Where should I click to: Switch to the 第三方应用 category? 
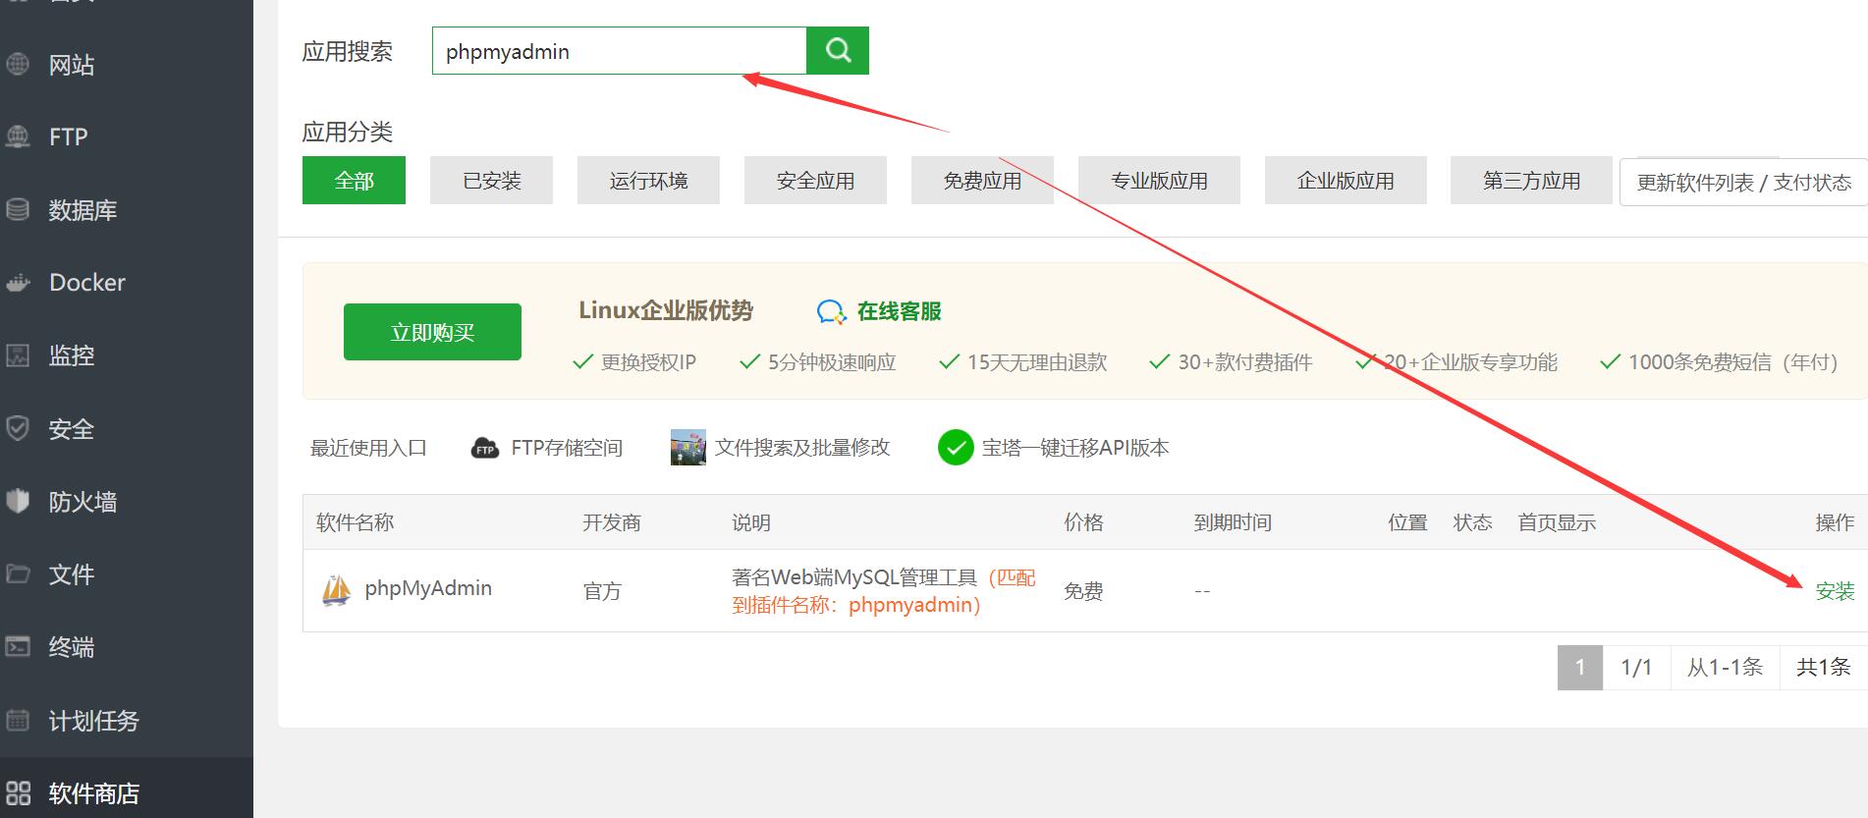1531,181
